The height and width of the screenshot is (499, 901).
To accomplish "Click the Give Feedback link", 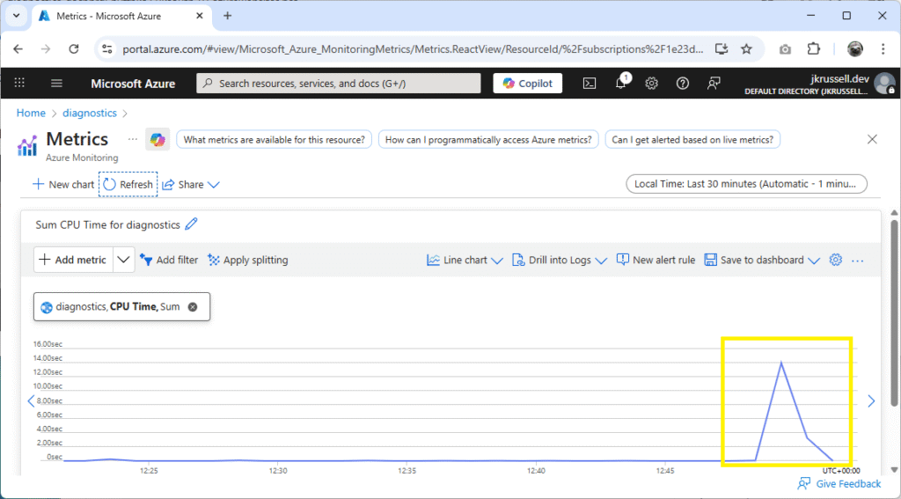I will tap(839, 484).
